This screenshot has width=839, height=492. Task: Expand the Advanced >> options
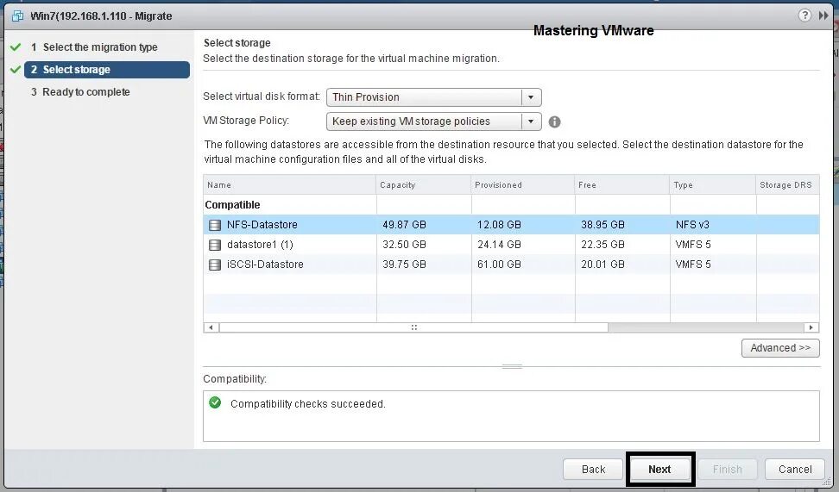(x=780, y=348)
